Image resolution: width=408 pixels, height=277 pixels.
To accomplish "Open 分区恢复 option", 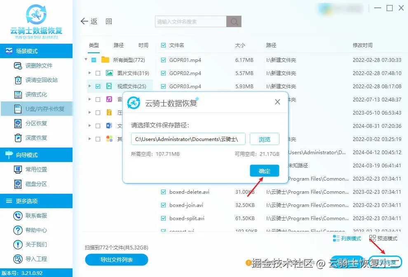I will pos(30,123).
